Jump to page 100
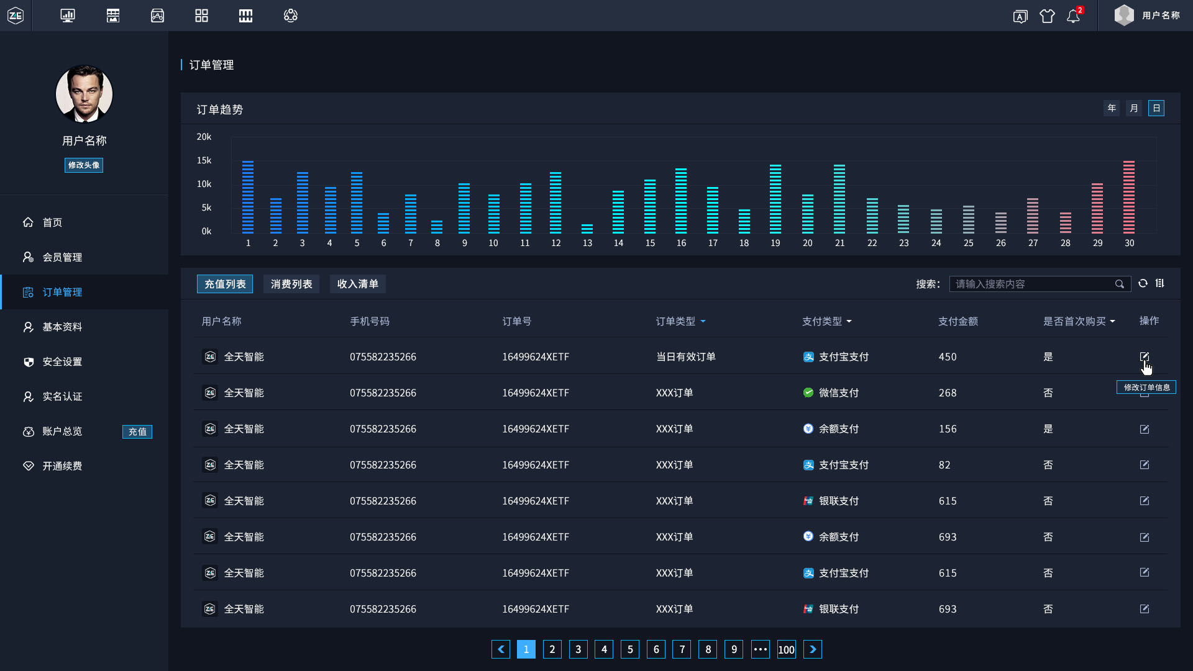 click(787, 649)
